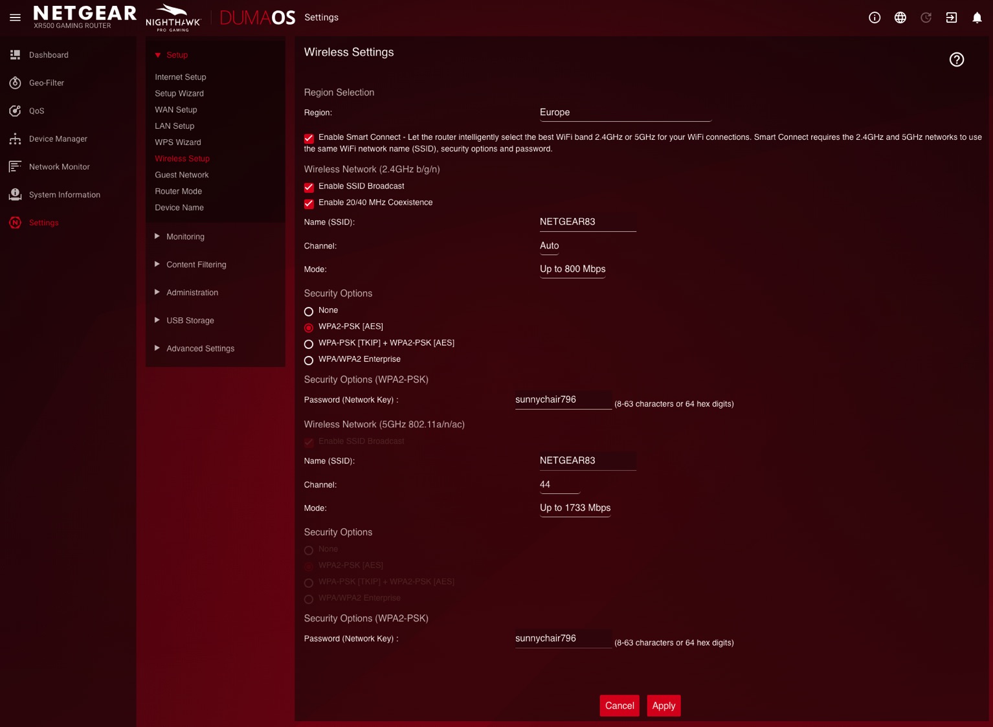
Task: Go to Dashboard
Action: [x=49, y=55]
